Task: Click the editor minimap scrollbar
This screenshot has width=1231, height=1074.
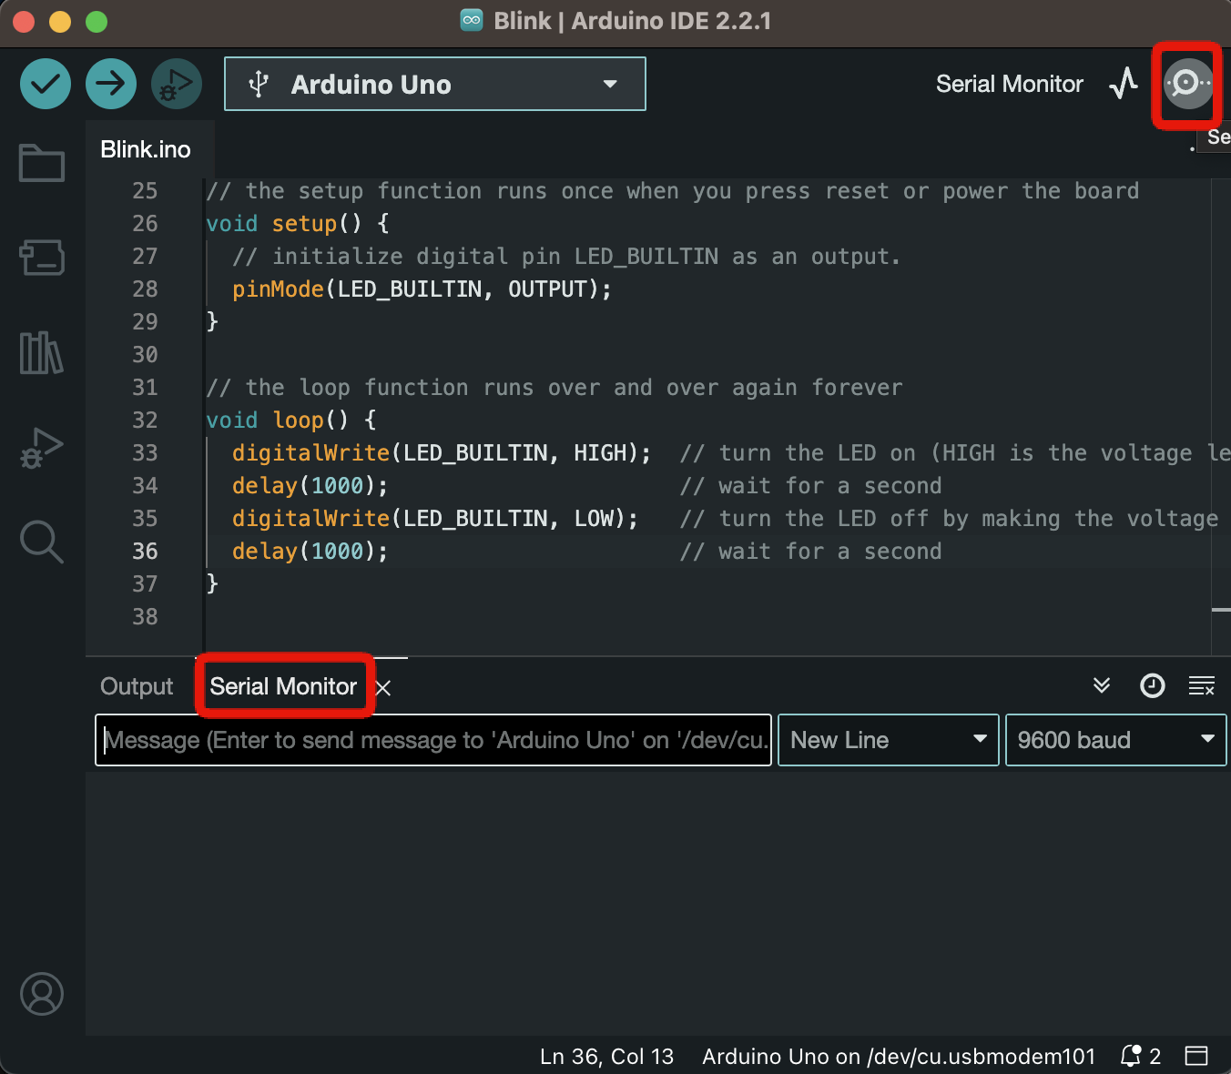Action: pos(1221,417)
